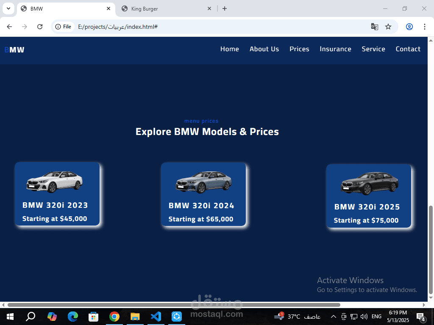
Task: Open Chrome's three-dot menu
Action: click(424, 27)
